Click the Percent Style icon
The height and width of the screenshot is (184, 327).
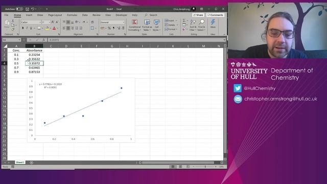pyautogui.click(x=109, y=28)
